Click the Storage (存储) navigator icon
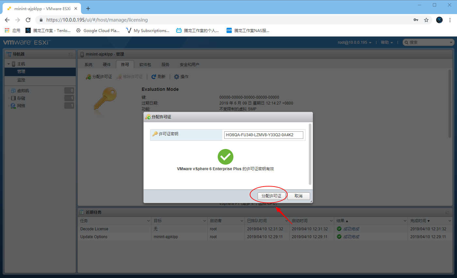Screen dimensions: 457x278 click(x=13, y=98)
